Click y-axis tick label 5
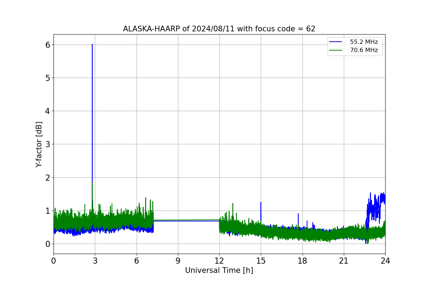 [x=47, y=78]
